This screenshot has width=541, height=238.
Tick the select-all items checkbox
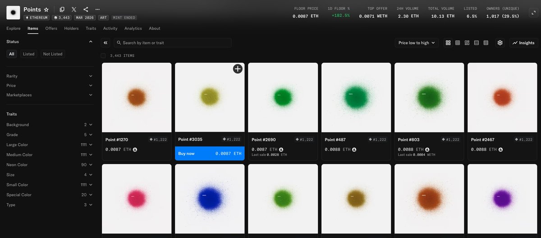tap(103, 56)
